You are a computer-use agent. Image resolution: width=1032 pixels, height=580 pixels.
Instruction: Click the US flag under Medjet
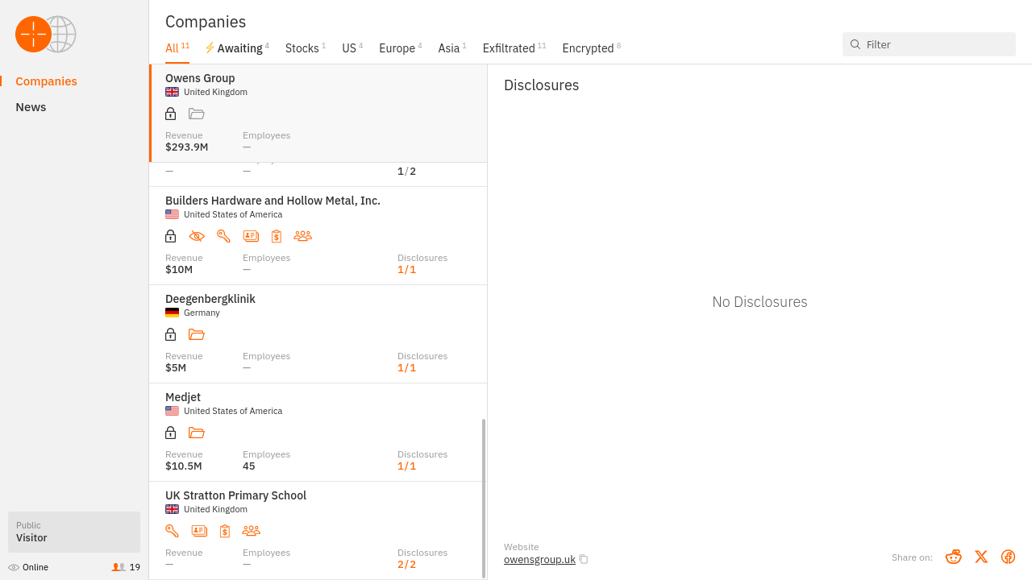click(172, 411)
